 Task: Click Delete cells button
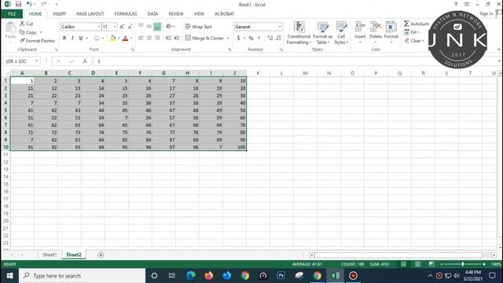376,32
